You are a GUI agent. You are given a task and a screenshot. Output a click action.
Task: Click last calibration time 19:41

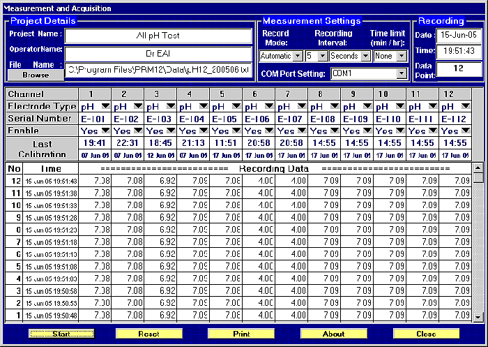coord(95,143)
